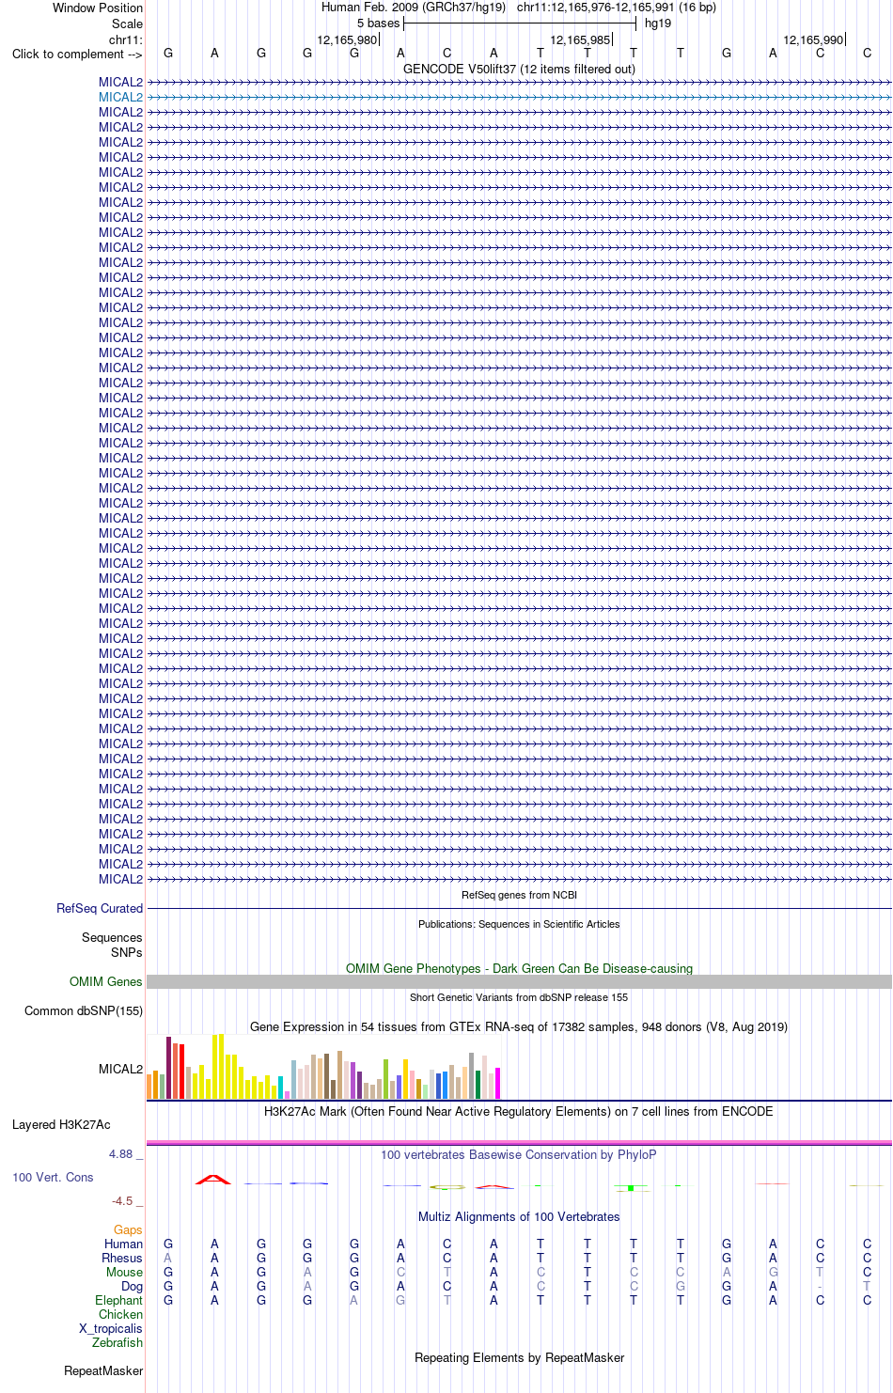Open the GTEx 'Gene Expression in 54 tissues' title

coord(519,1026)
